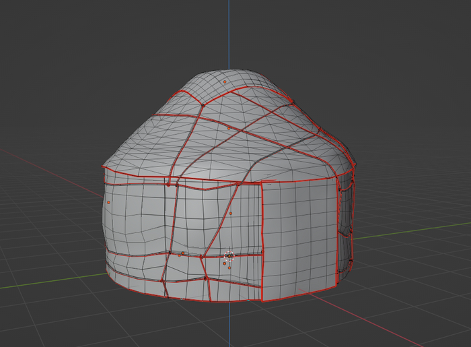
Task: Click the flat rectangular door panel of the yurt
Action: [299, 239]
